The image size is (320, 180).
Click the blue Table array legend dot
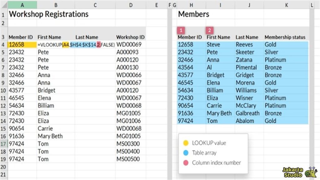click(x=186, y=153)
